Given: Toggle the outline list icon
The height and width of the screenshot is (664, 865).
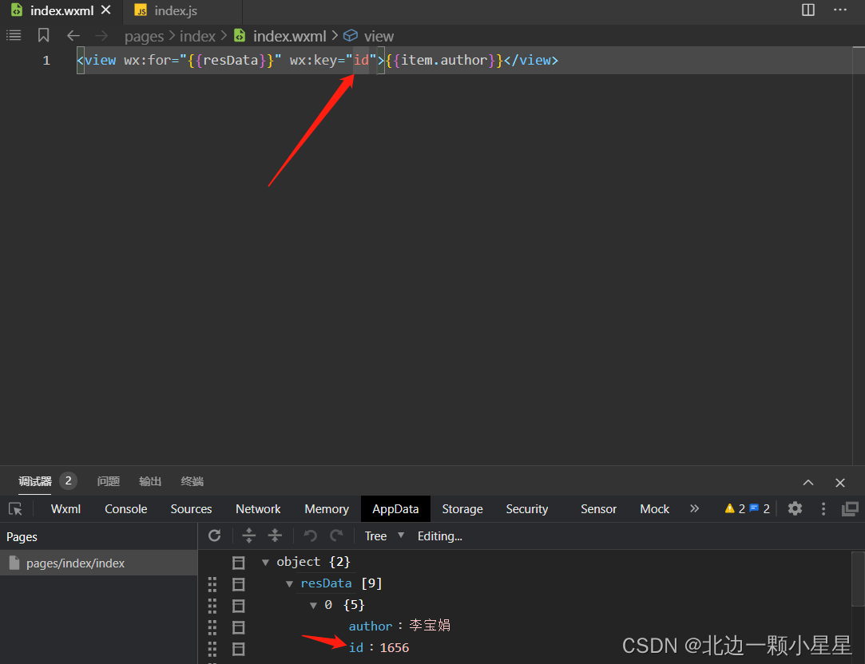Looking at the screenshot, I should 14,36.
